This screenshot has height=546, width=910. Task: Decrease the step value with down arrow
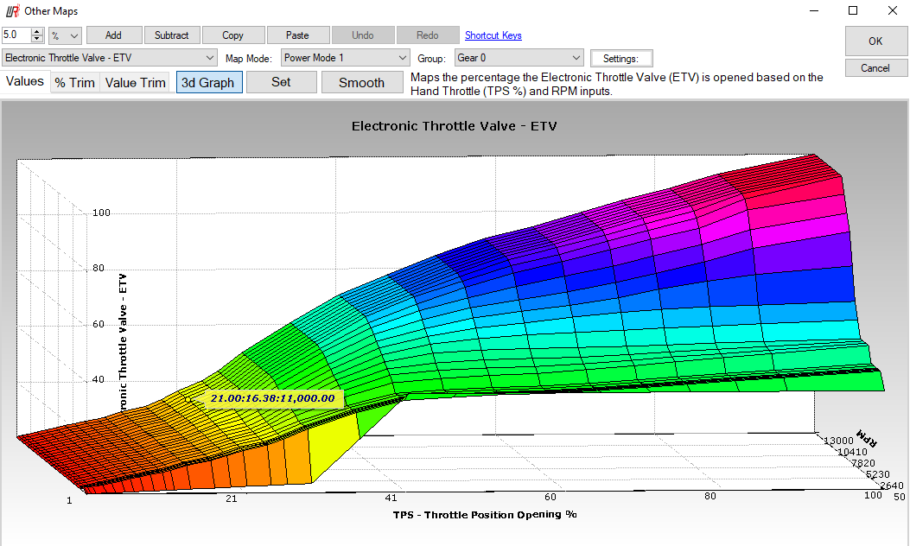click(x=37, y=39)
